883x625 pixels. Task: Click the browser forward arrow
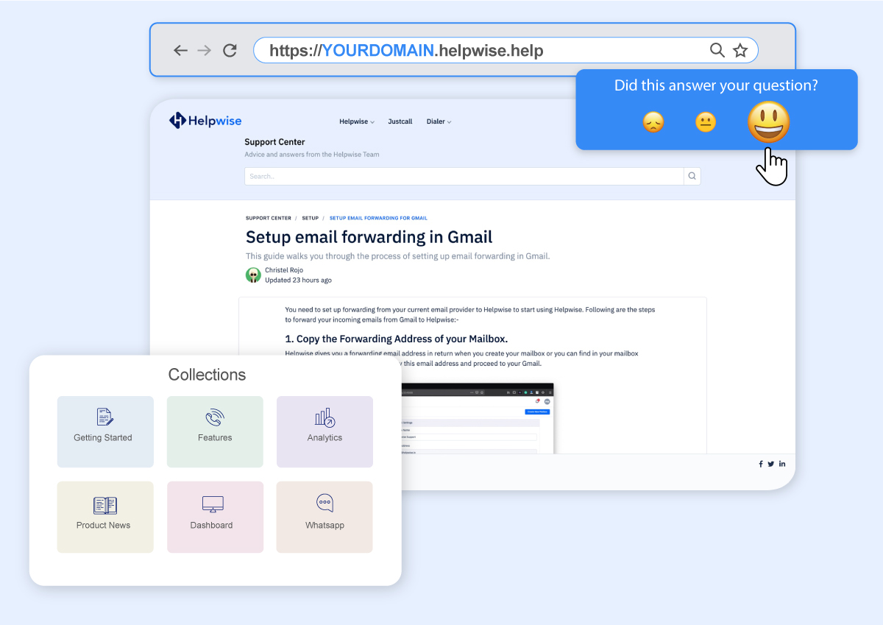pos(205,50)
